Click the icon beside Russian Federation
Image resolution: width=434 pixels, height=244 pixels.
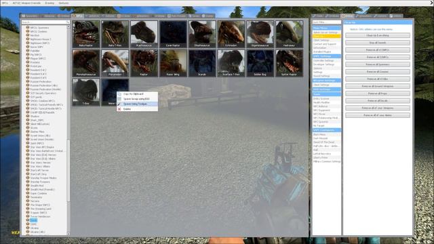(28, 81)
